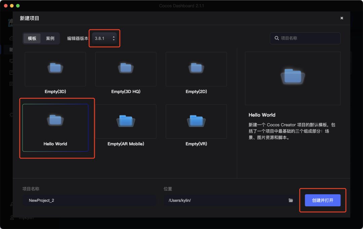Click the /Users/kylin/ location path field
This screenshot has width=363, height=229.
tap(225, 200)
